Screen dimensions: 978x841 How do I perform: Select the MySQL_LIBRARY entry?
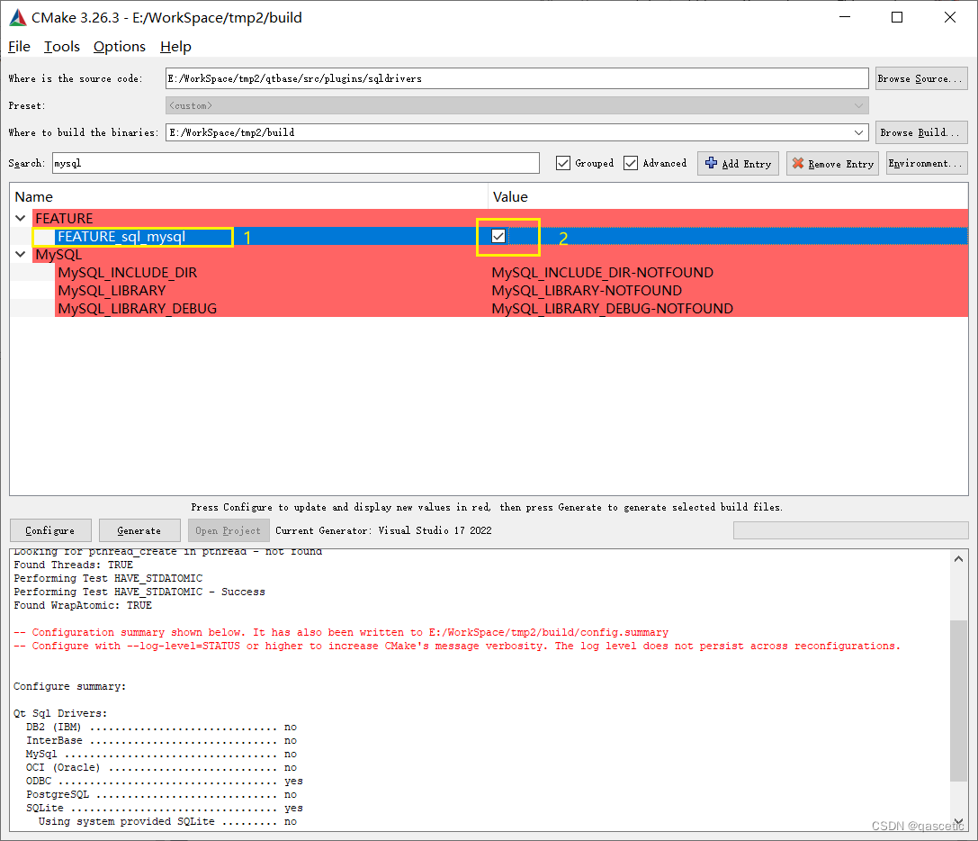point(112,290)
